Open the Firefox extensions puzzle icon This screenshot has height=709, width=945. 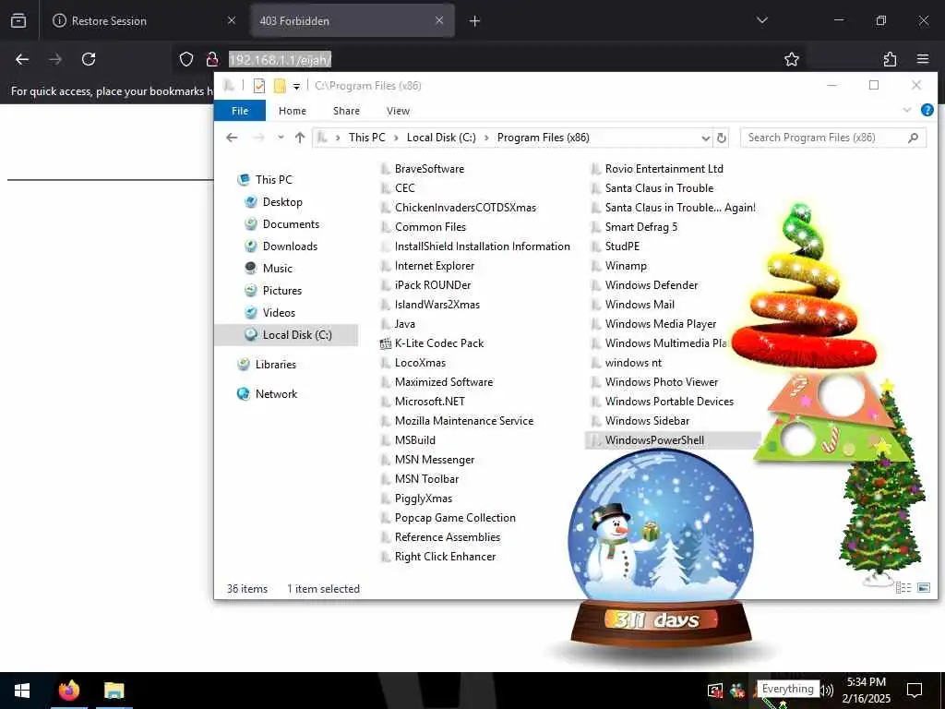click(890, 59)
